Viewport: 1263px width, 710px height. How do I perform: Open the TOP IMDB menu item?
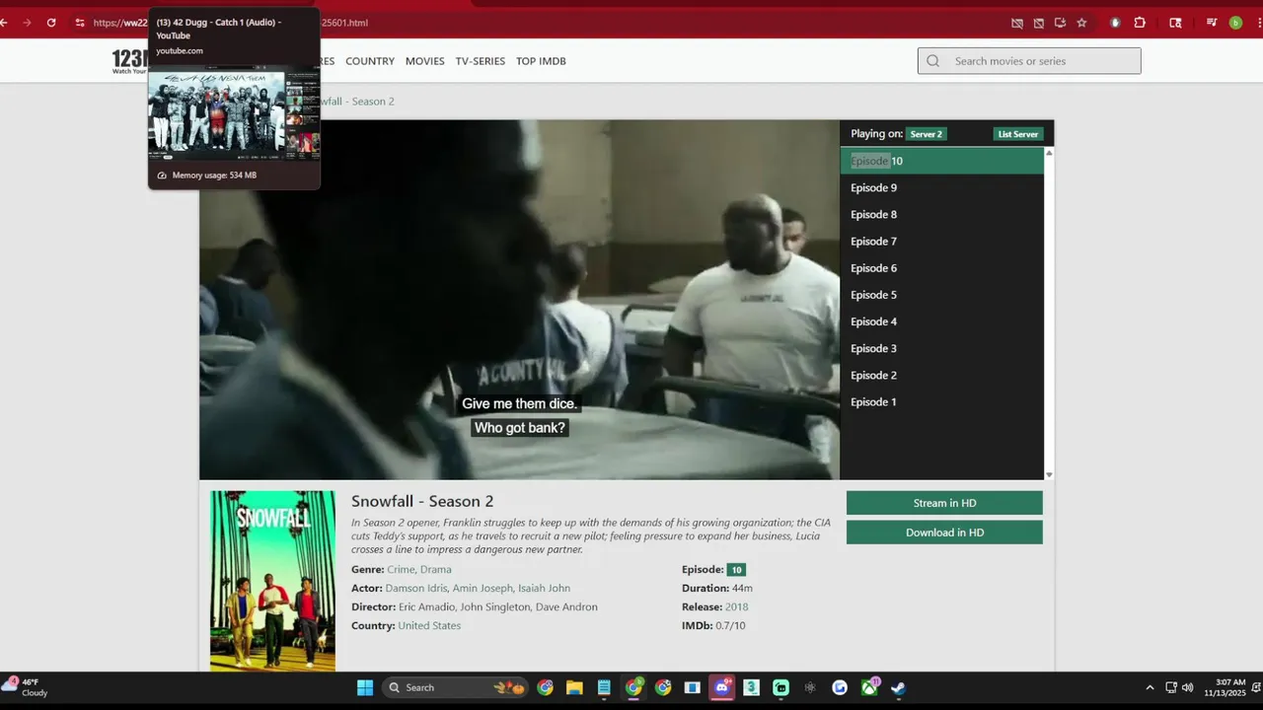click(541, 61)
